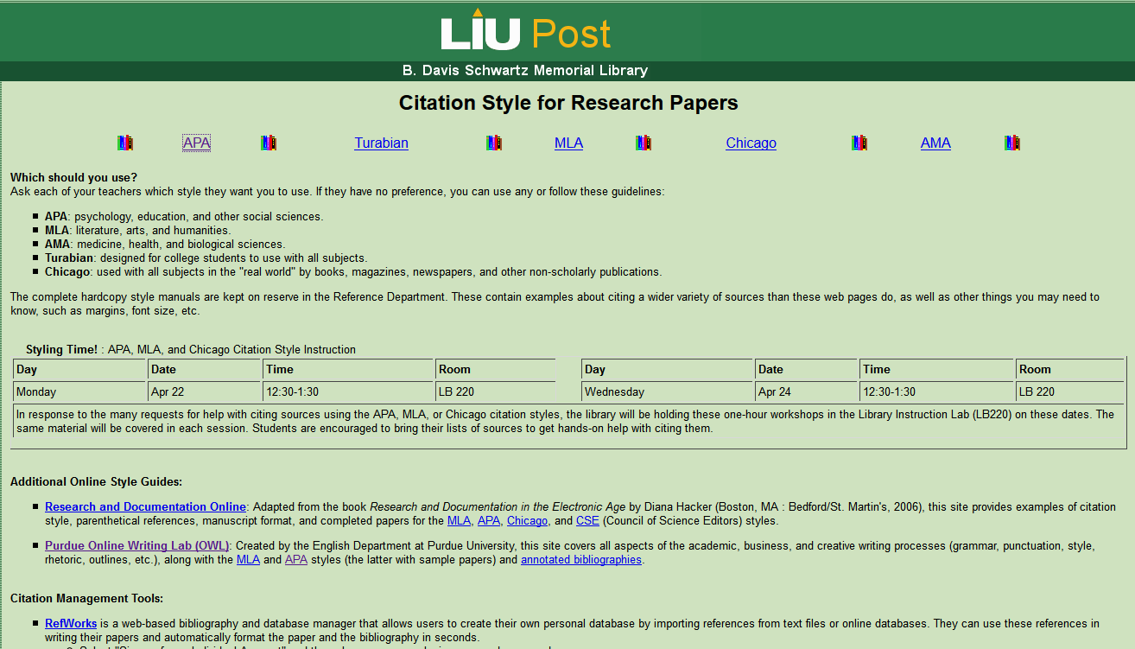Image resolution: width=1135 pixels, height=649 pixels.
Task: Click the MLA link in the Research and Documentation entry
Action: (459, 521)
